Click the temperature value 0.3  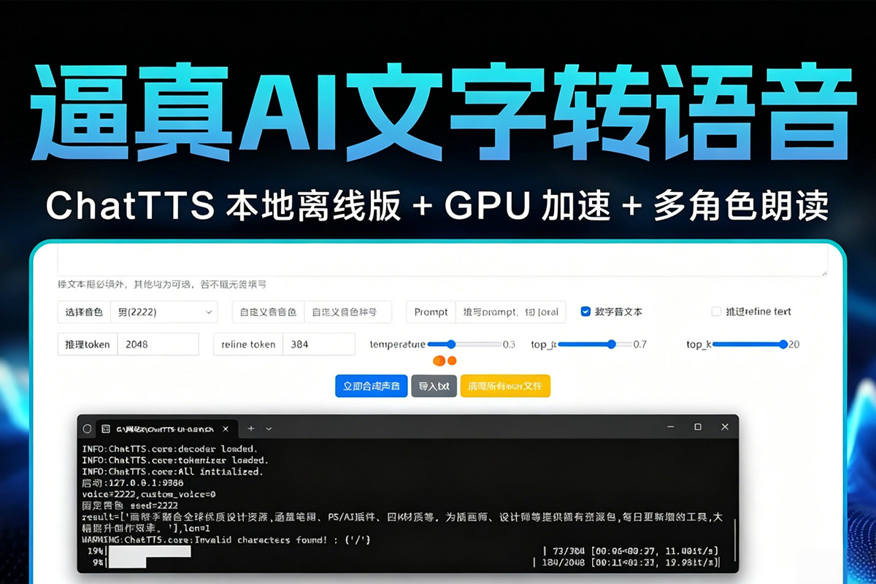(509, 344)
